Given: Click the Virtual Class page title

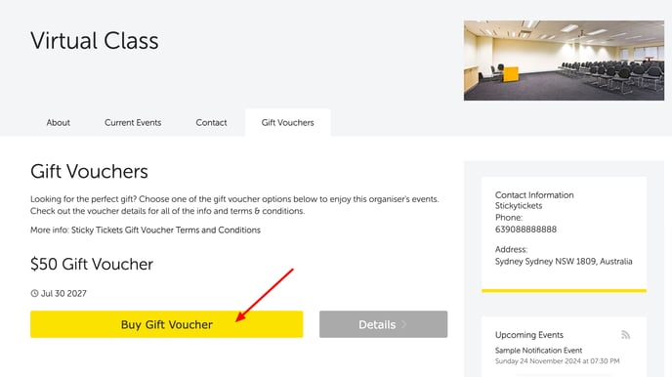Looking at the screenshot, I should [x=95, y=41].
